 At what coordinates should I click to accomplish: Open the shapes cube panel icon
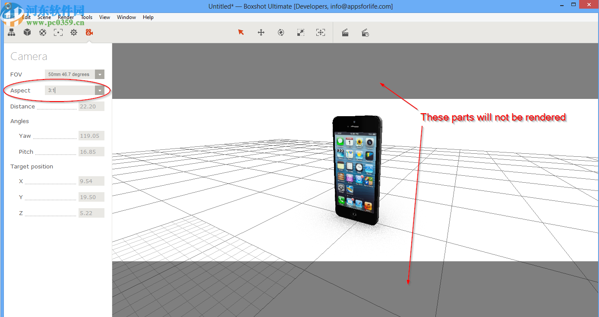[x=27, y=32]
